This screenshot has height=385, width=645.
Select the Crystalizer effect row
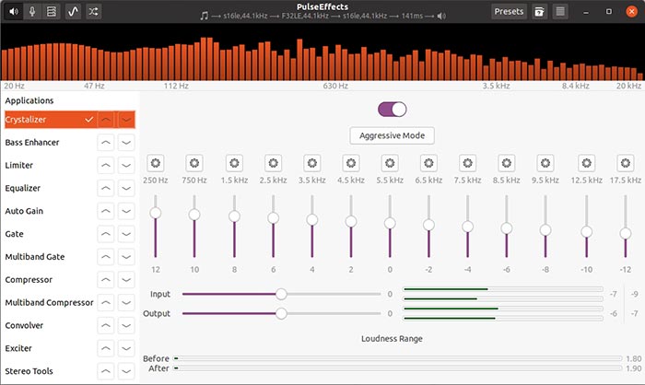[x=70, y=120]
